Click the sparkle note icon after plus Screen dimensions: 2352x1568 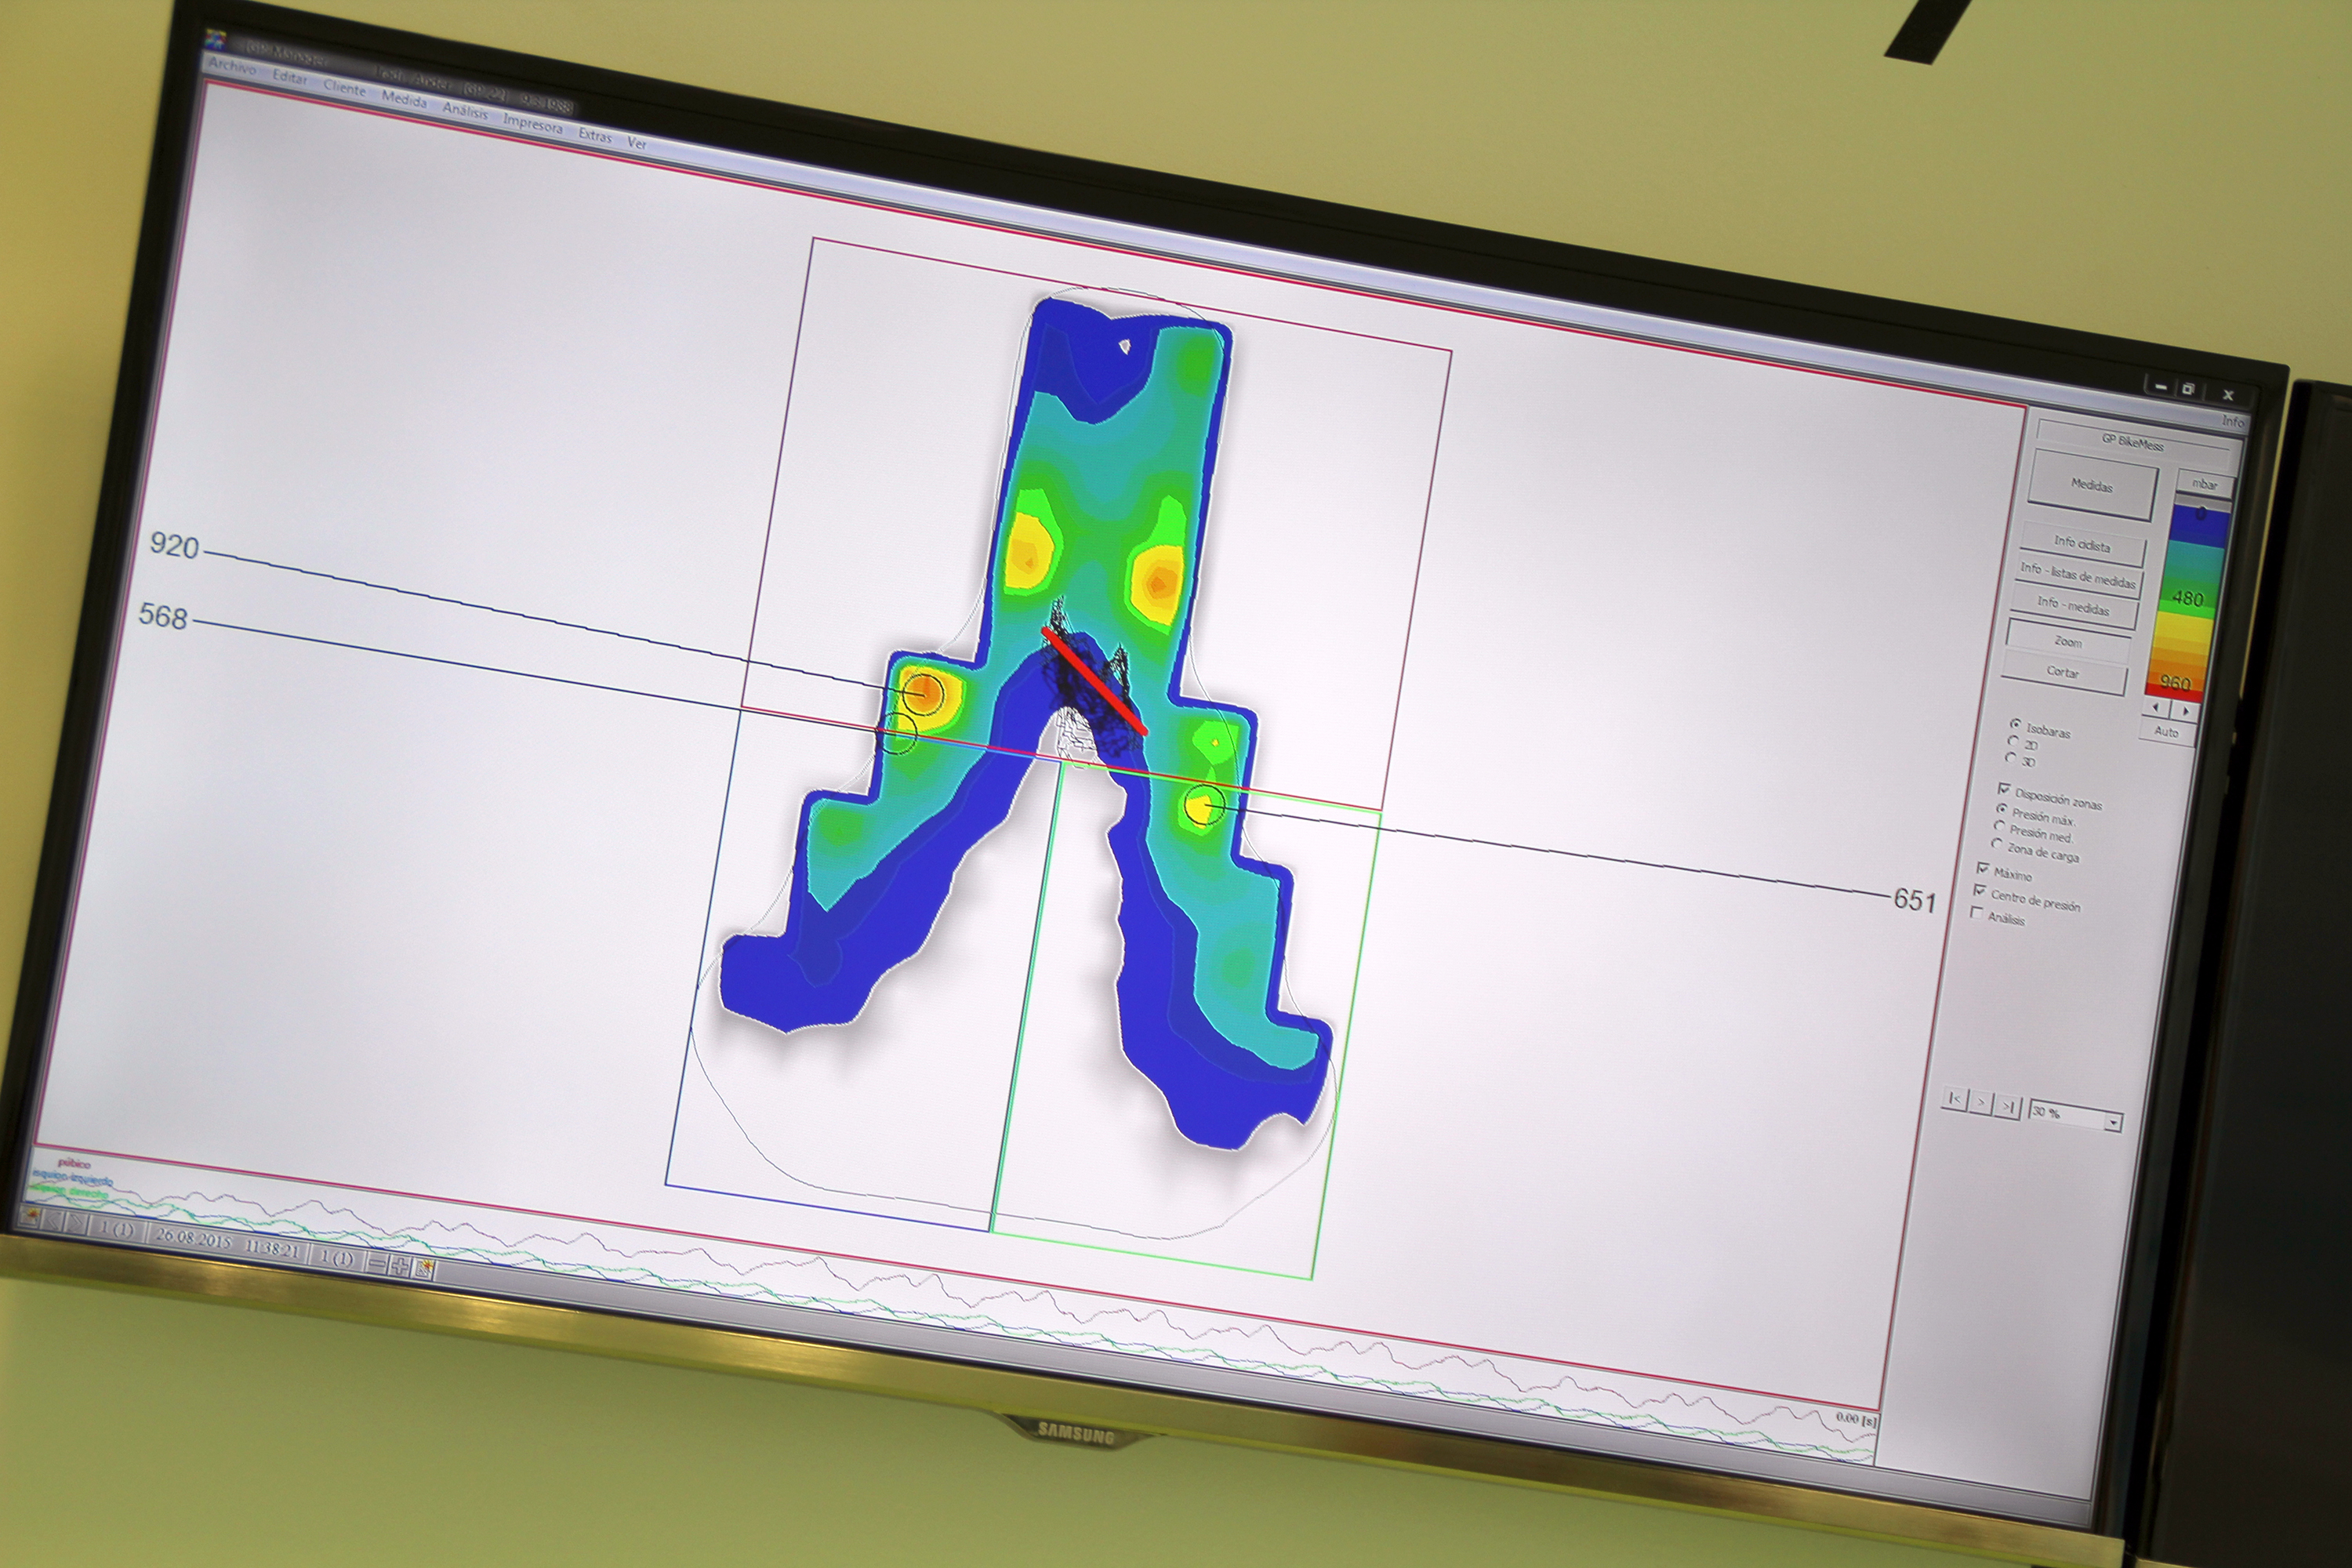(x=423, y=1271)
